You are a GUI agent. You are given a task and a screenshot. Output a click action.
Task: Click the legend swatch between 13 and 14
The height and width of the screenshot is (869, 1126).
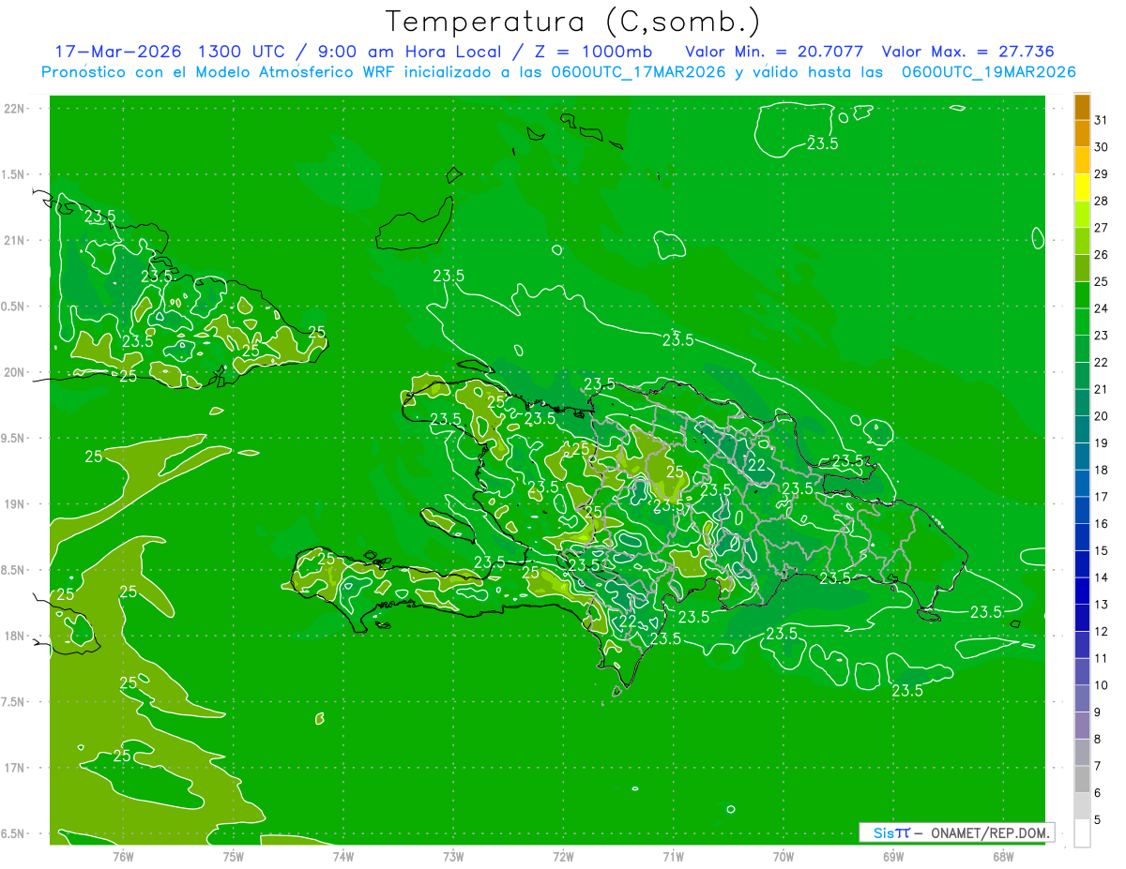(x=1082, y=592)
